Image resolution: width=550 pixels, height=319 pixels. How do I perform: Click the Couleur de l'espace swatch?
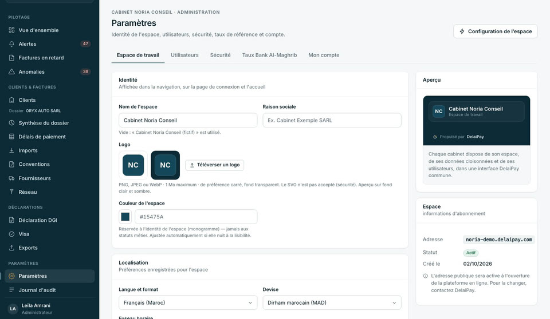pyautogui.click(x=125, y=217)
